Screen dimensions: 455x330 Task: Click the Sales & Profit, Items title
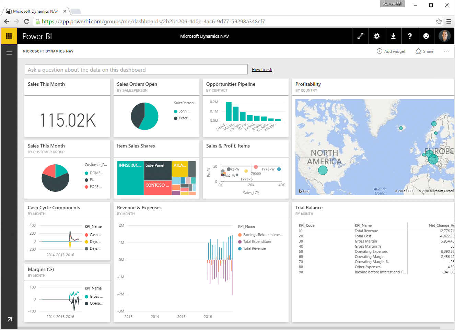[228, 146]
